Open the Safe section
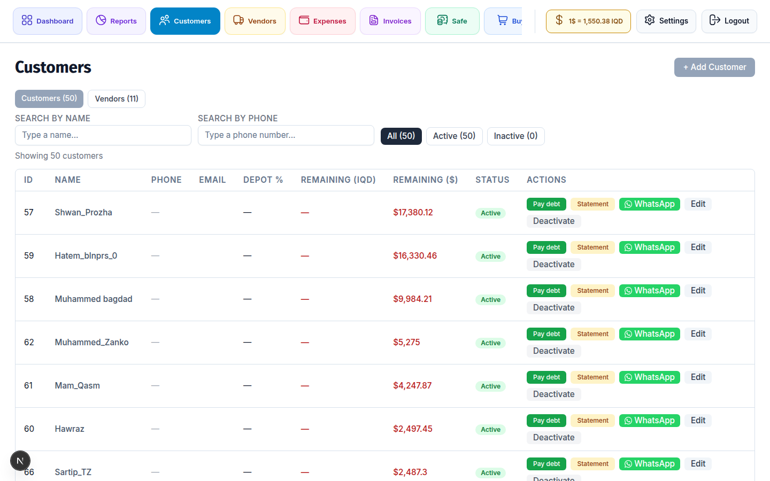This screenshot has height=481, width=770. pos(452,21)
